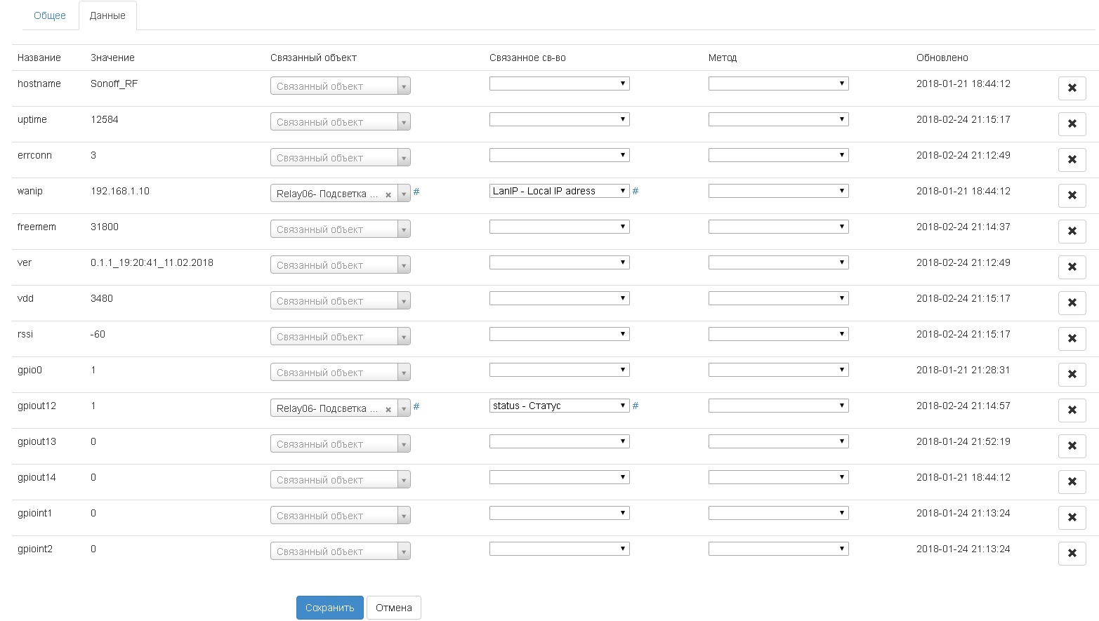Open the LanIP linked property dropdown

pos(559,191)
